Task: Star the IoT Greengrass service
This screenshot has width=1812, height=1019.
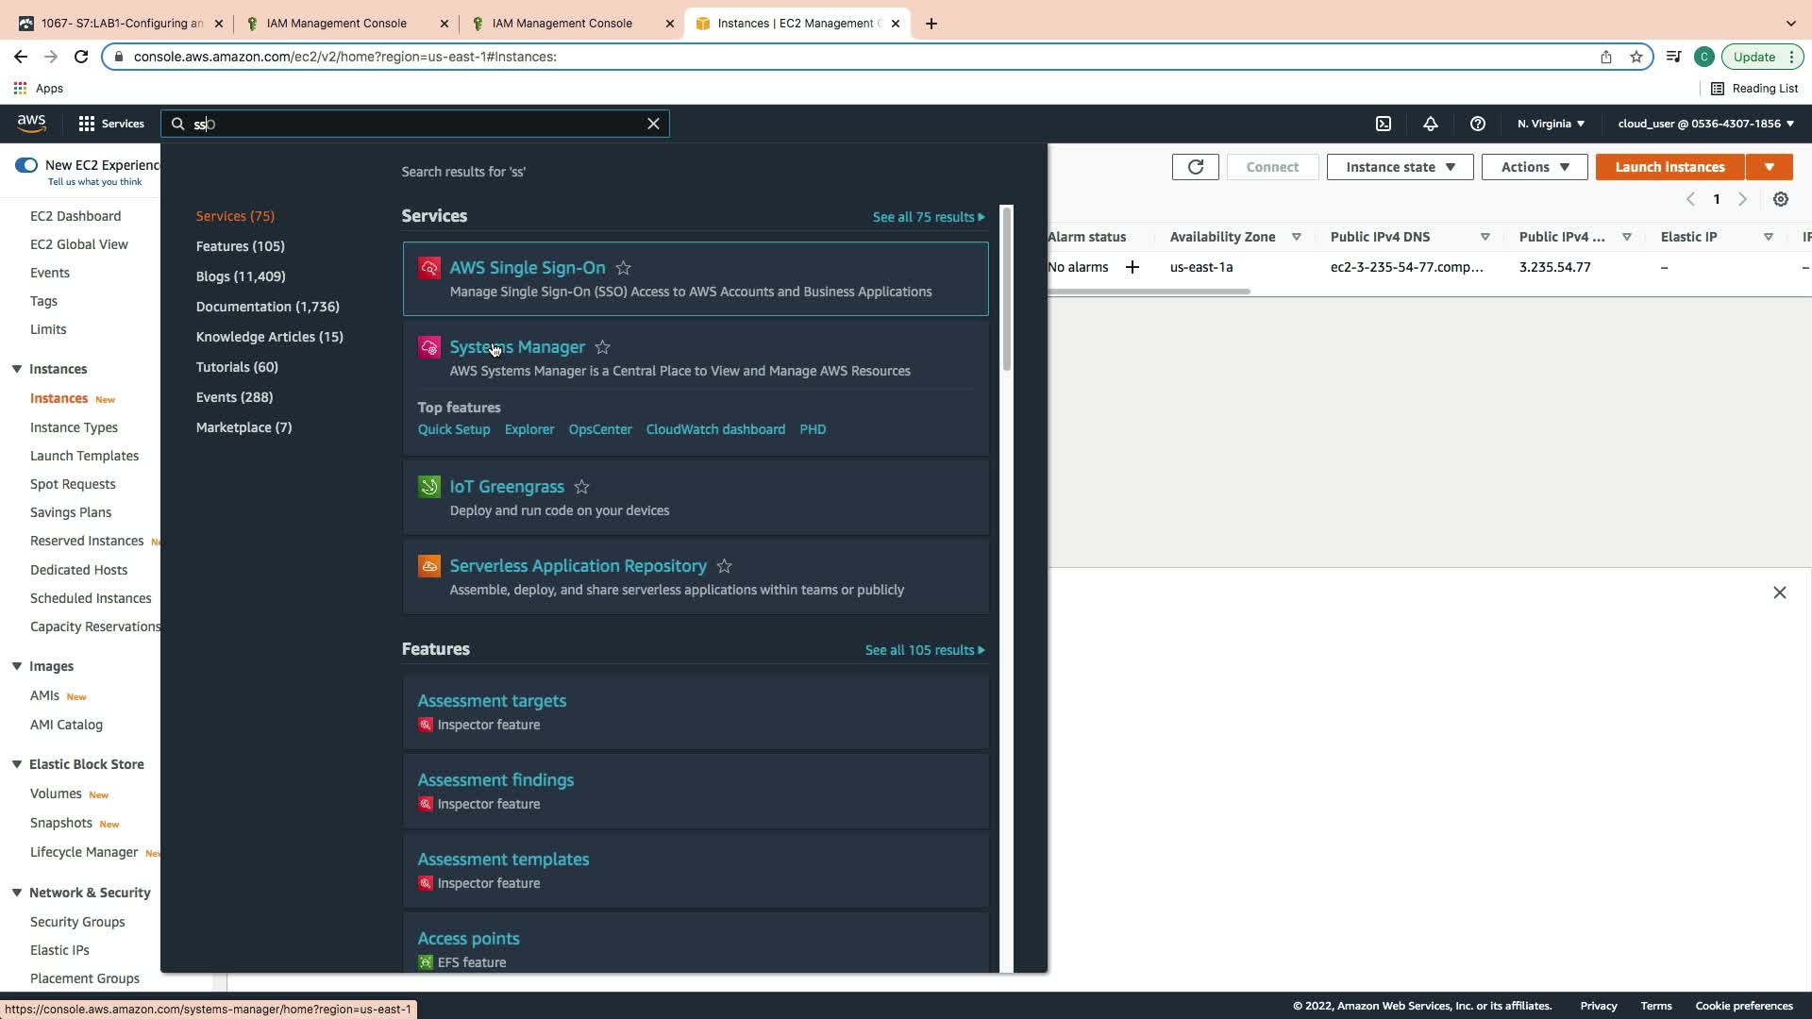Action: coord(581,487)
